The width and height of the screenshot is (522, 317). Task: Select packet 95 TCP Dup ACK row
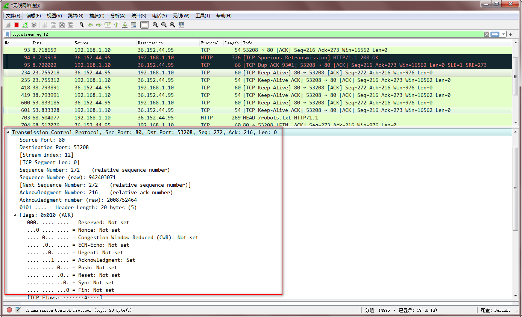click(x=258, y=65)
